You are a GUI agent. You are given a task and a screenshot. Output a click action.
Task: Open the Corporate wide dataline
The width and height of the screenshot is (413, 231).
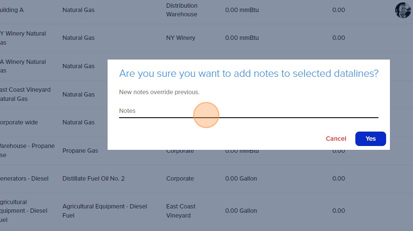click(19, 122)
